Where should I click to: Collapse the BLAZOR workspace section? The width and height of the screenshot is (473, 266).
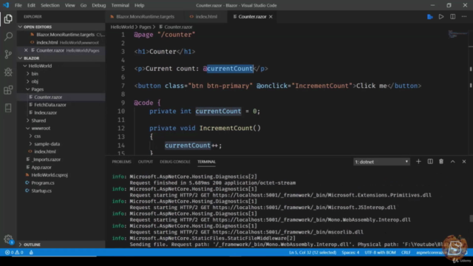point(20,58)
